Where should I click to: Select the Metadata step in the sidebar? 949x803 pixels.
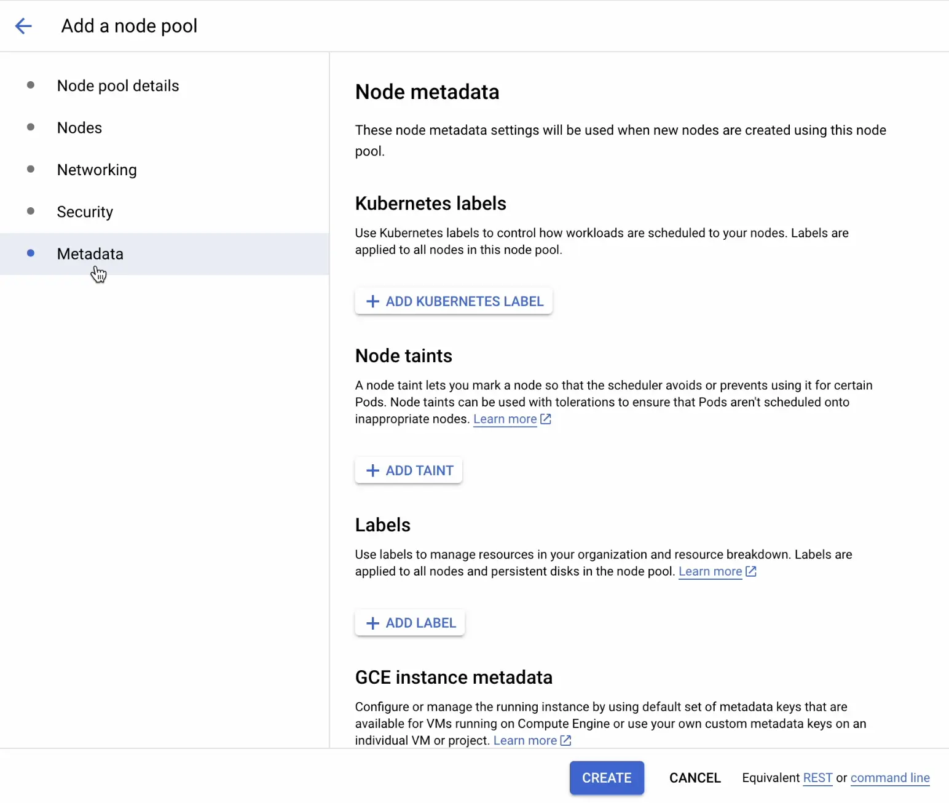pyautogui.click(x=90, y=253)
